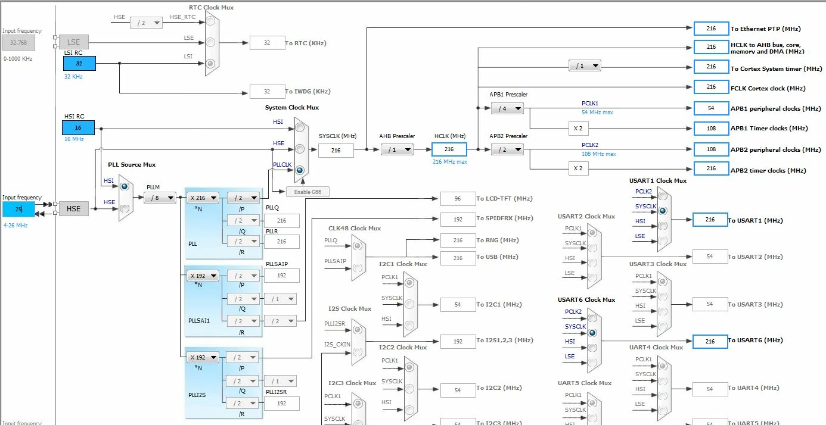Viewport: 826px width, 425px height.
Task: Open the PLLI2S X 192 multiplier dropdown
Action: pos(203,357)
